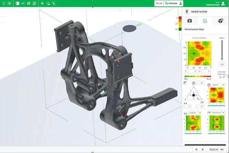
Task: Click the "ORIENTATION" panel title
Action: [199, 12]
